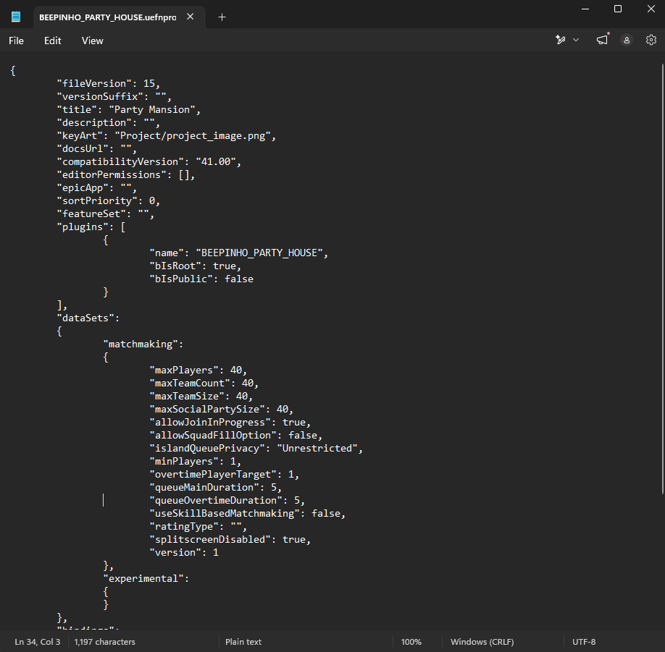Image resolution: width=665 pixels, height=652 pixels.
Task: Click the "maxPlayers": 40 line
Action: [x=198, y=371]
